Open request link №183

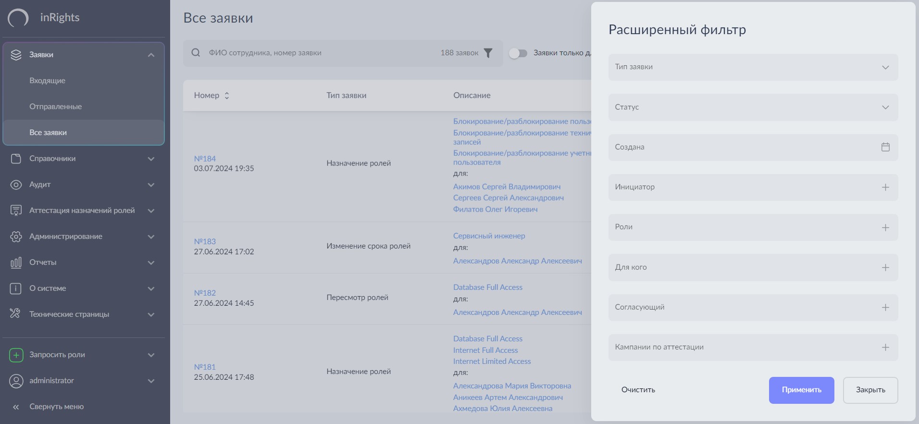205,241
